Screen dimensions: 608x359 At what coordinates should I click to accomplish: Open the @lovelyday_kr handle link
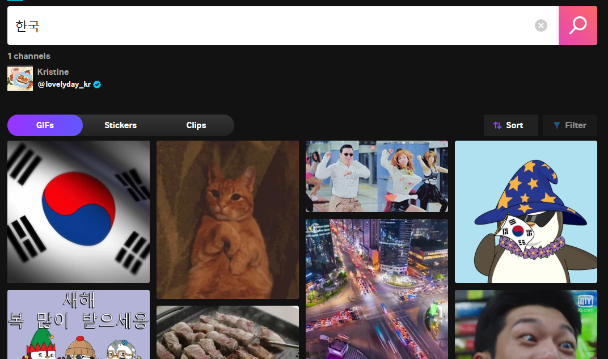pos(64,84)
